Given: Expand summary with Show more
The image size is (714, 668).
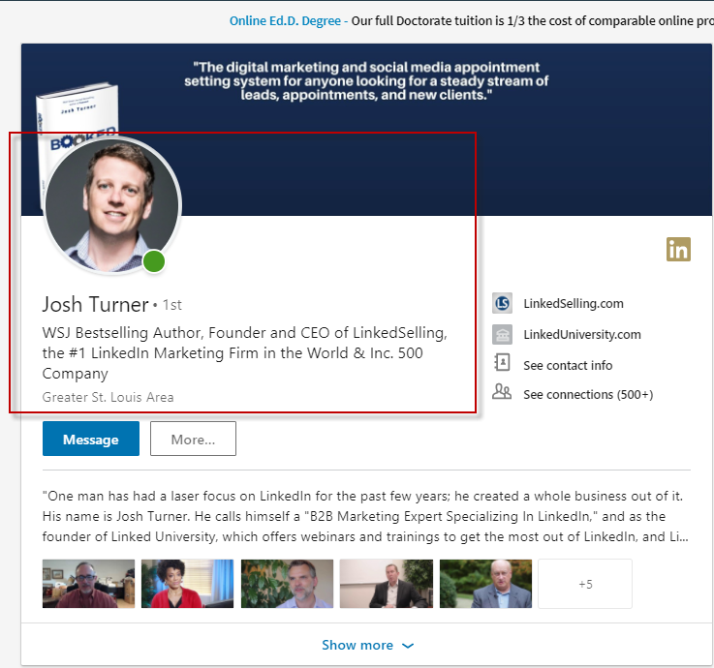Looking at the screenshot, I should pos(357,645).
